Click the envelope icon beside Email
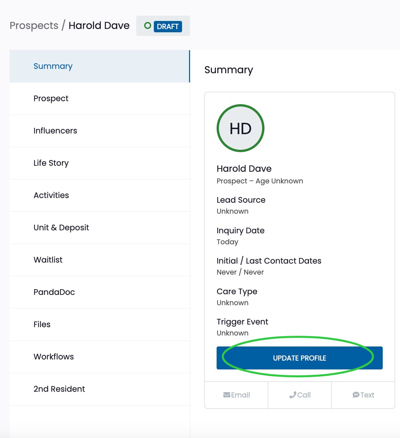 (x=227, y=395)
